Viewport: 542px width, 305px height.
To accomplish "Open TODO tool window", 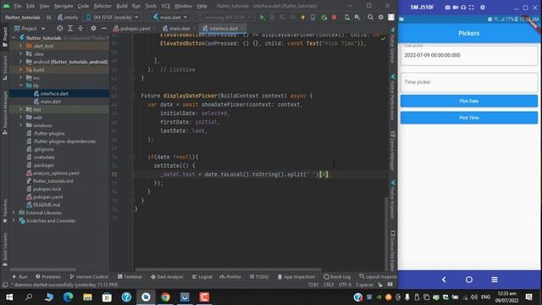I will [259, 277].
